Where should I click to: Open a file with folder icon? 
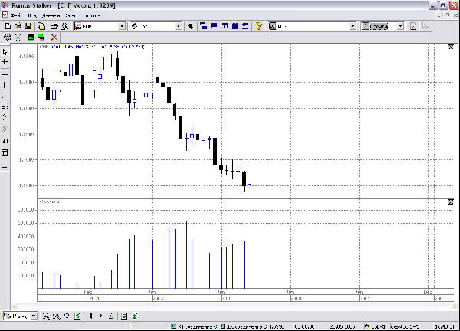(18, 26)
